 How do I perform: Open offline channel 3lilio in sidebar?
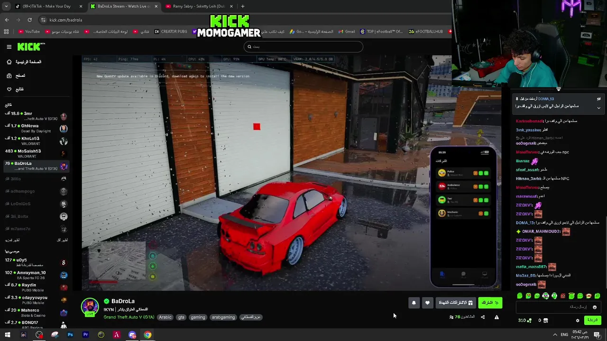click(x=36, y=179)
